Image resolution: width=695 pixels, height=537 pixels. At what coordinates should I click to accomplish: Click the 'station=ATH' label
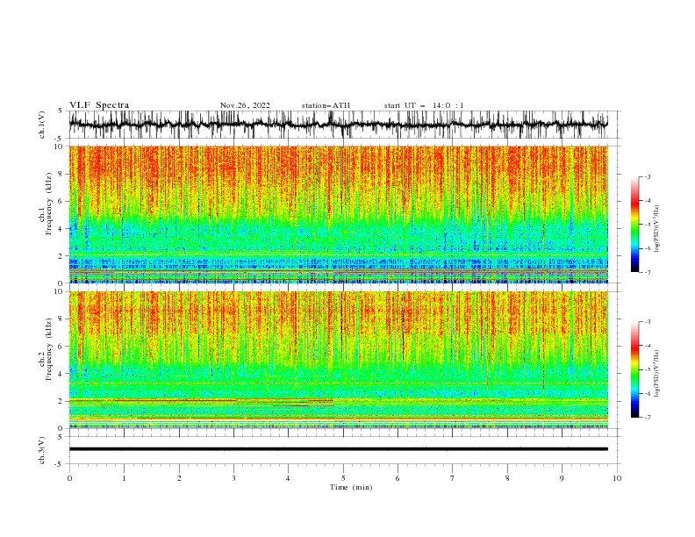pyautogui.click(x=326, y=105)
